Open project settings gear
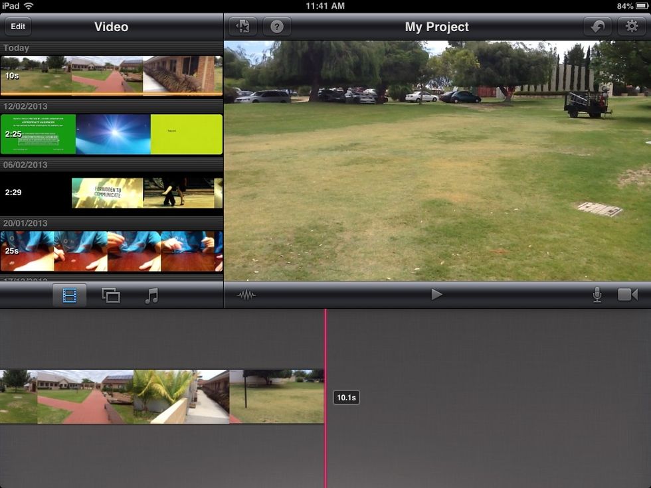Viewport: 651px width, 488px height. click(632, 27)
